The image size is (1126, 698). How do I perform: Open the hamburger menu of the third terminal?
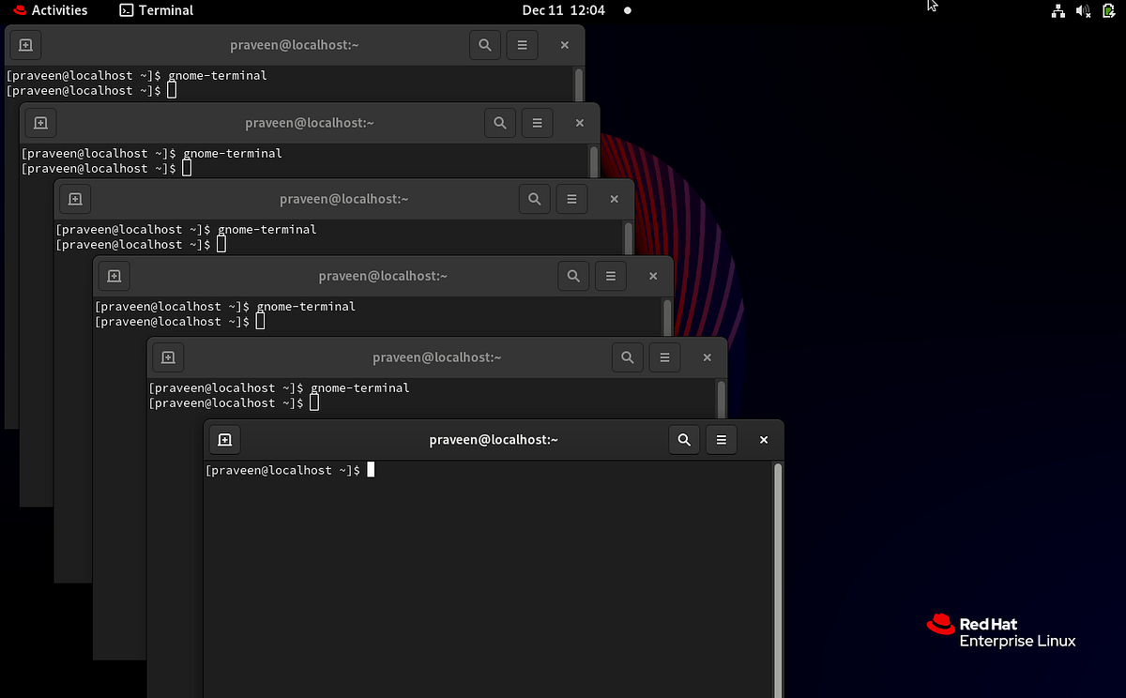[x=571, y=198]
